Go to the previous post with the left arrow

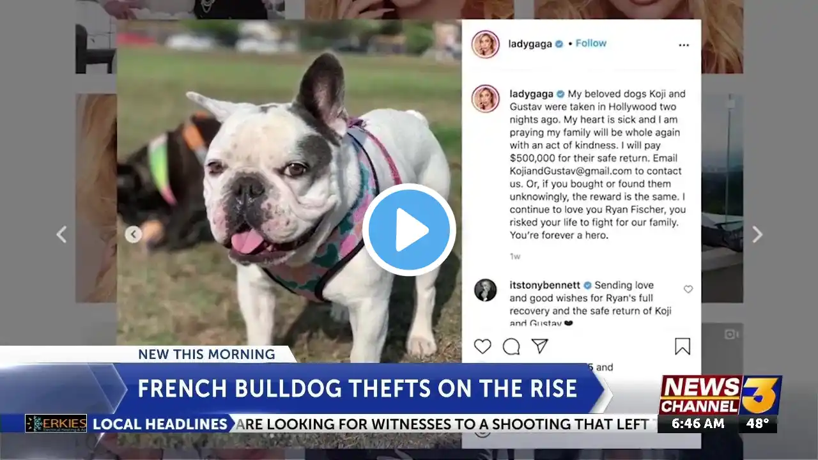[61, 234]
